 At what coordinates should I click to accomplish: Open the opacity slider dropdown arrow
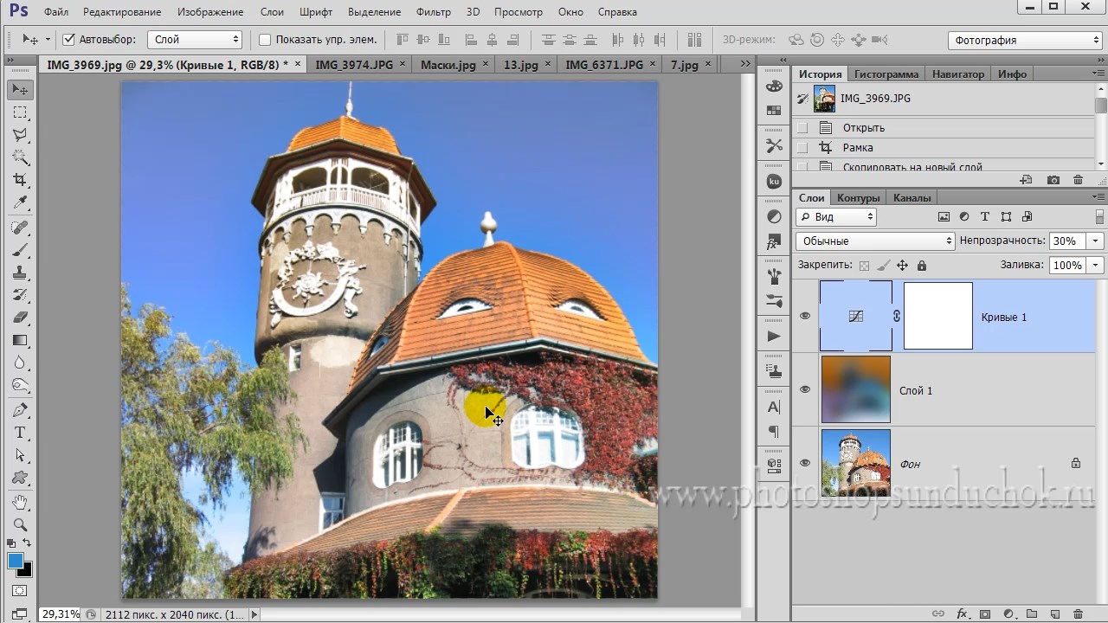1096,241
